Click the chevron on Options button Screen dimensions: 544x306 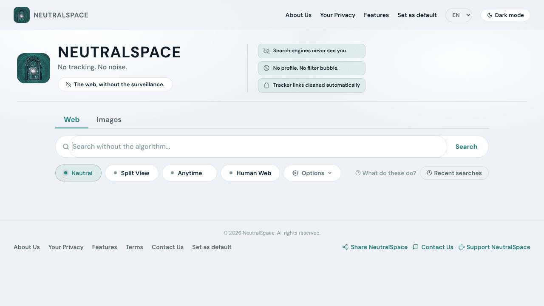point(330,173)
